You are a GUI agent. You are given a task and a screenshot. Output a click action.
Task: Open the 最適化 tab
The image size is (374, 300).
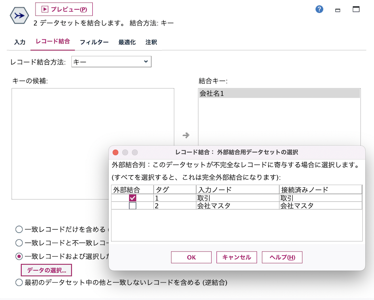pos(127,42)
